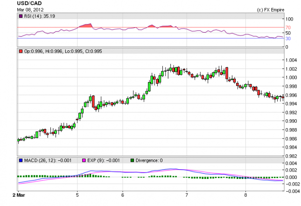This screenshot has height=206, width=301.
Task: Click the 'Divergence: 0' label
Action: [x=149, y=160]
